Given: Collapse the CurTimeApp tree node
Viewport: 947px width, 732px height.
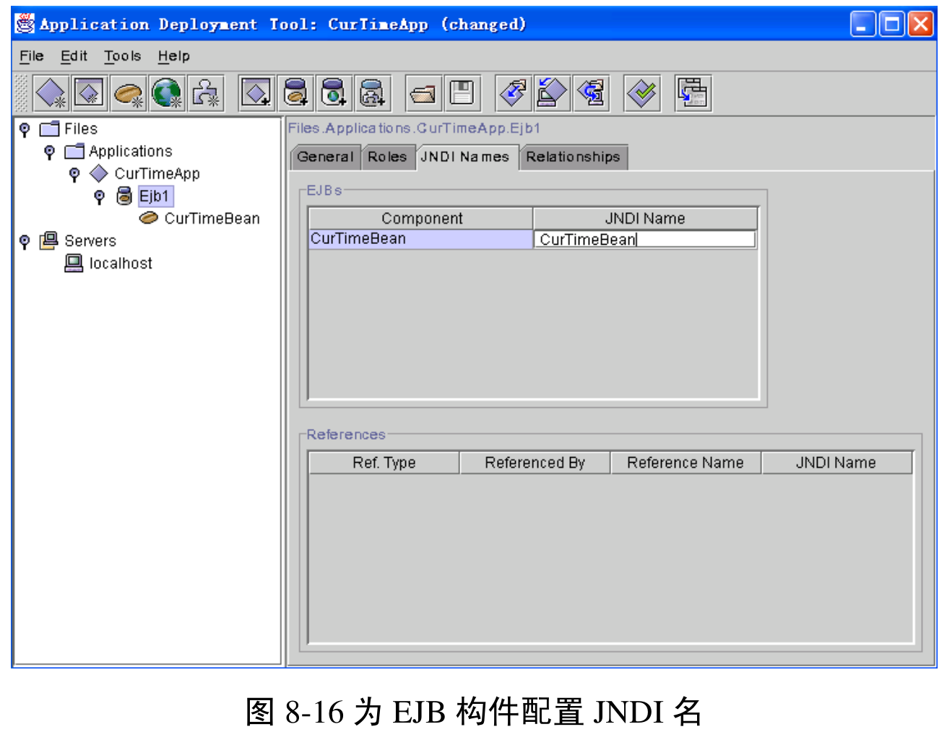Looking at the screenshot, I should coord(74,175).
